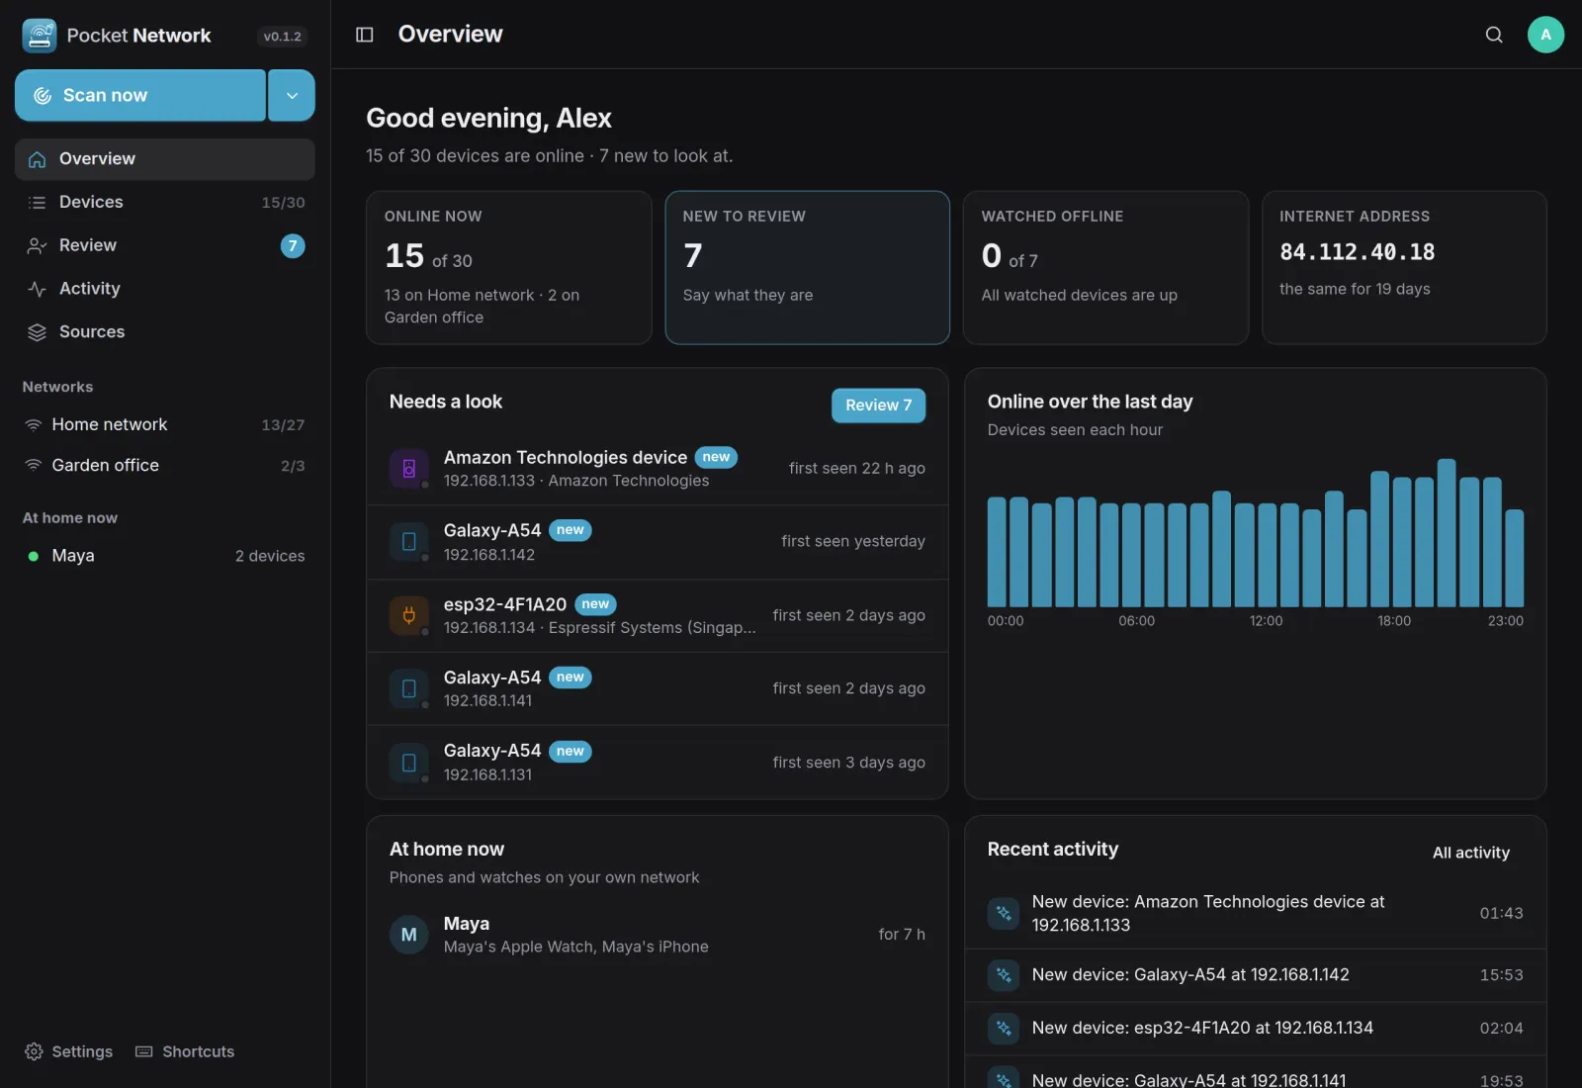Open the All activity link
Viewport: 1582px width, 1088px height.
coord(1470,853)
